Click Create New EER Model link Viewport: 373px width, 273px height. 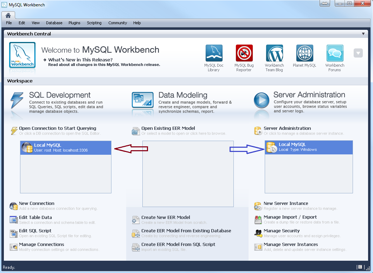pos(166,217)
